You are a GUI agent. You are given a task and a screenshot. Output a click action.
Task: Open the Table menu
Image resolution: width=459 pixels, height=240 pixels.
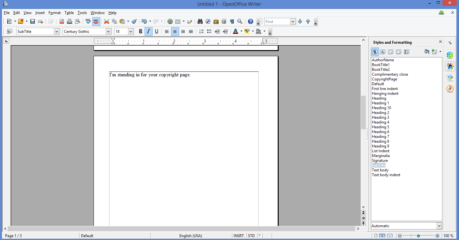(x=69, y=13)
